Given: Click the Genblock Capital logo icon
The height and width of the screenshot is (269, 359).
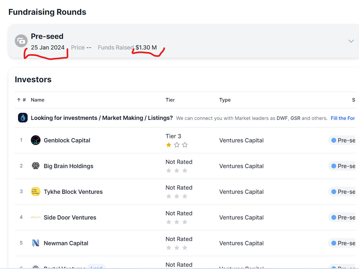Looking at the screenshot, I should pyautogui.click(x=36, y=140).
